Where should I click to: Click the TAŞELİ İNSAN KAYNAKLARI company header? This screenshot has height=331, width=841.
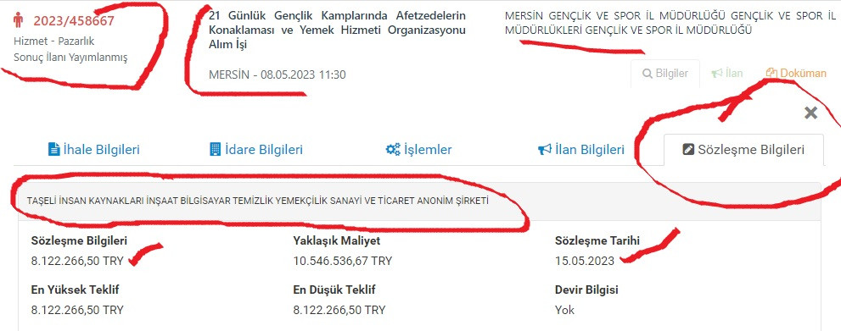(x=257, y=201)
